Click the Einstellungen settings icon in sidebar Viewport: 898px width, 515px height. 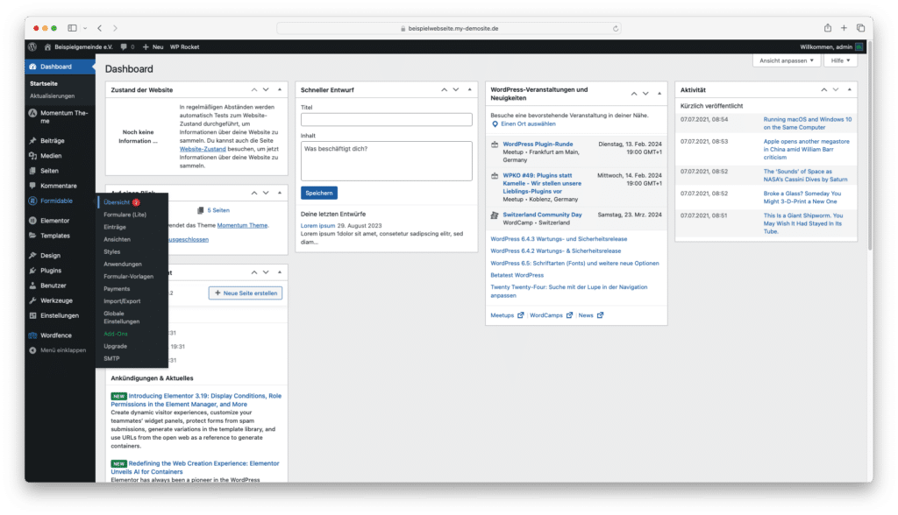pos(32,316)
